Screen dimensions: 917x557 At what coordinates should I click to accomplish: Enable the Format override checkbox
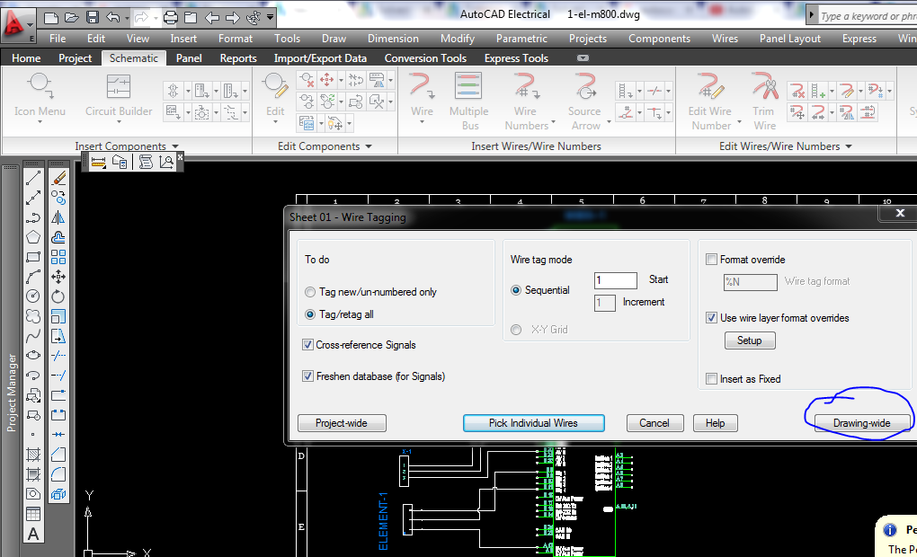(x=711, y=260)
